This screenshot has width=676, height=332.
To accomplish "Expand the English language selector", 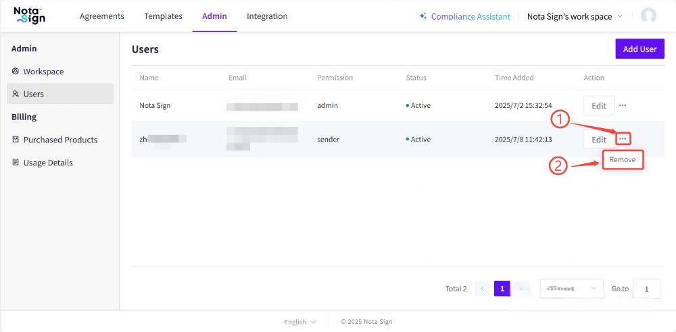I will point(299,322).
